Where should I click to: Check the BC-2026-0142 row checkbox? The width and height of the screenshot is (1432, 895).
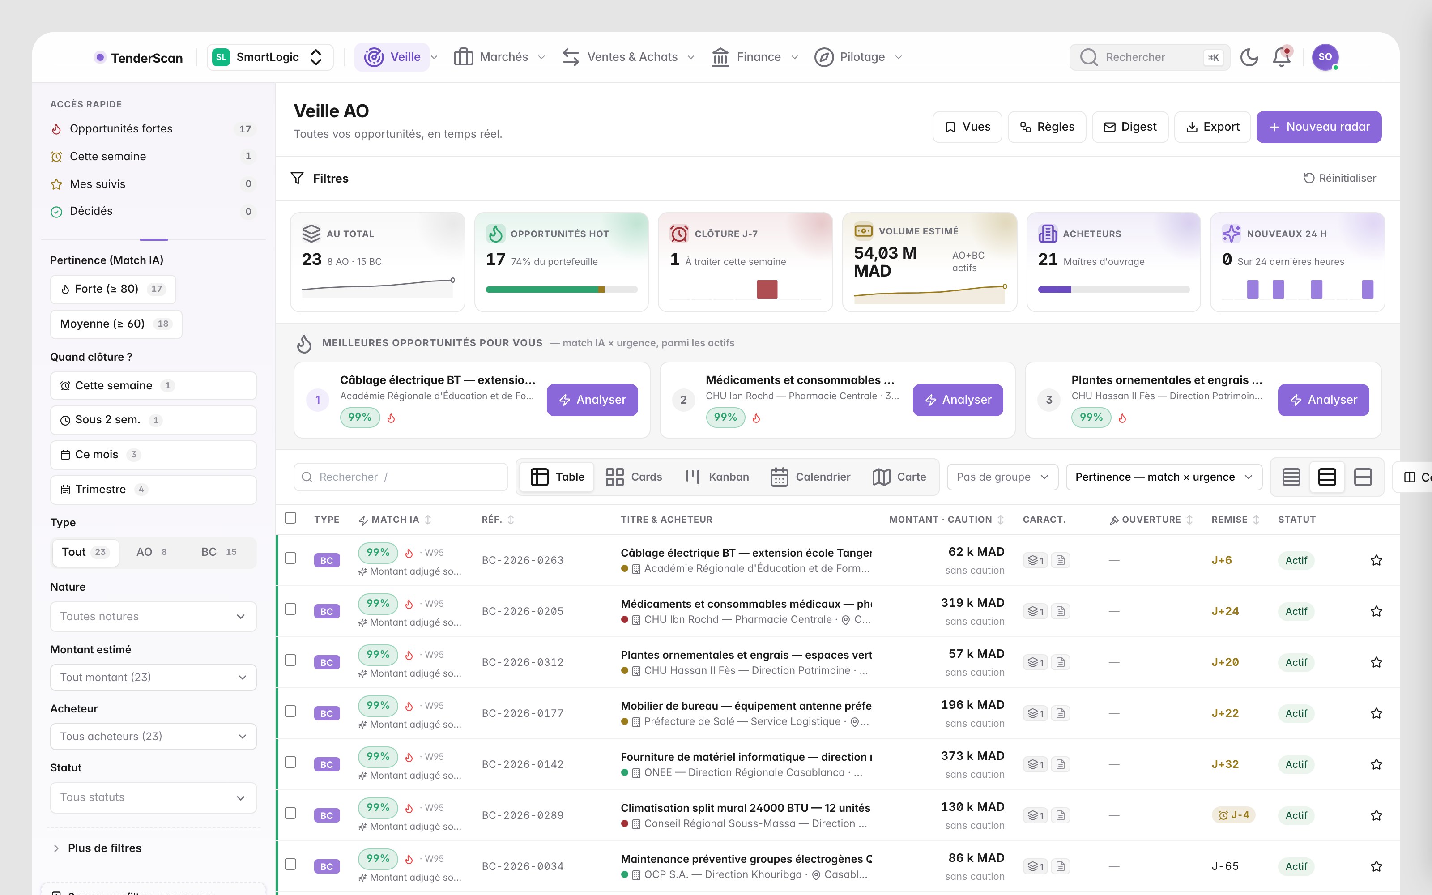tap(290, 763)
